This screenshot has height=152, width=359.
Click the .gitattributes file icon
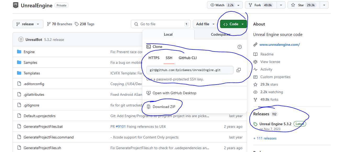[x=19, y=94]
